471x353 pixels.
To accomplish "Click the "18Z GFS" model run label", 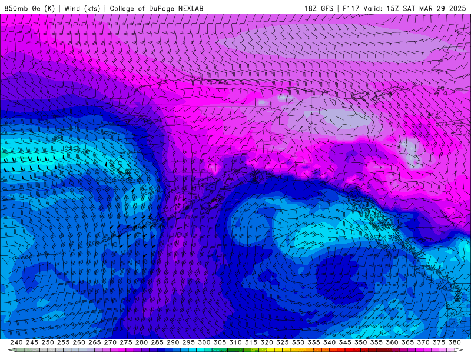I will tap(319, 8).
